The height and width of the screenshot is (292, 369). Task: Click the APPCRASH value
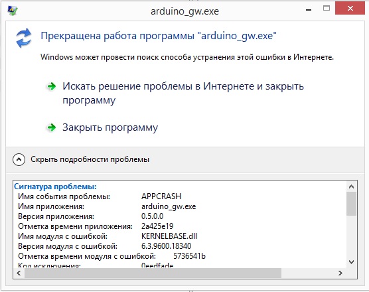point(161,196)
